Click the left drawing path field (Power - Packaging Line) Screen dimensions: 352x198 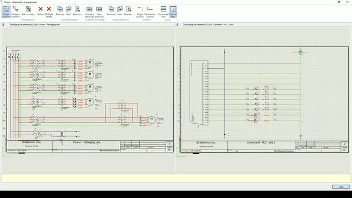pyautogui.click(x=92, y=24)
